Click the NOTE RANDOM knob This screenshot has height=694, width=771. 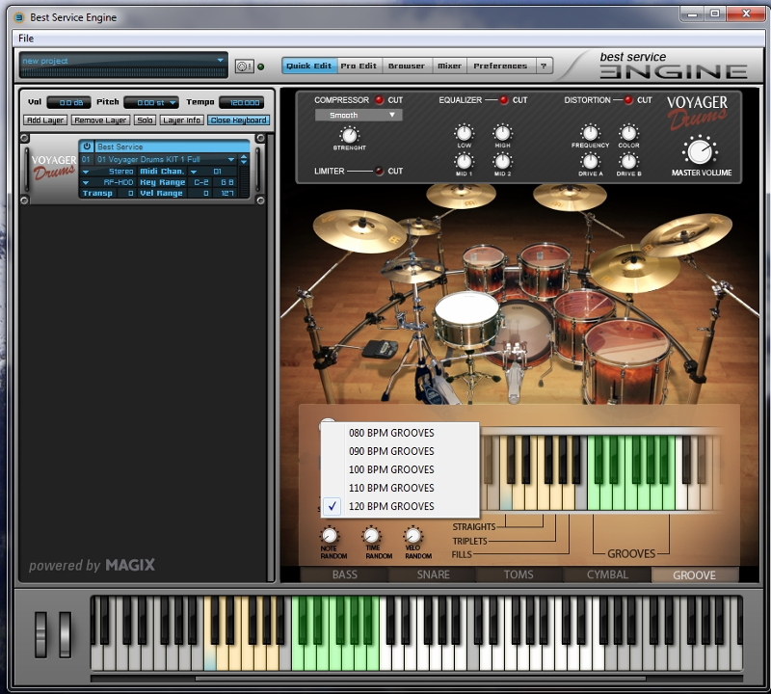click(330, 536)
